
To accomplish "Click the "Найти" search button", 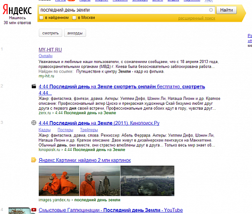I will [x=226, y=10].
